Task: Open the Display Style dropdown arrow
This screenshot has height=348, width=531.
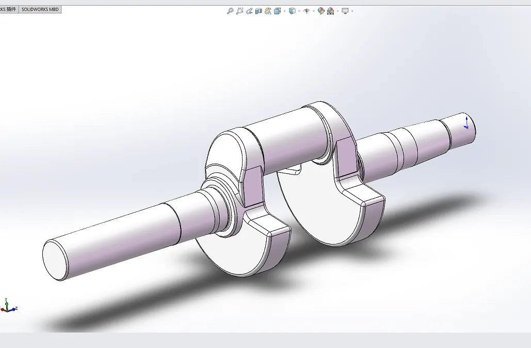Action: (299, 11)
